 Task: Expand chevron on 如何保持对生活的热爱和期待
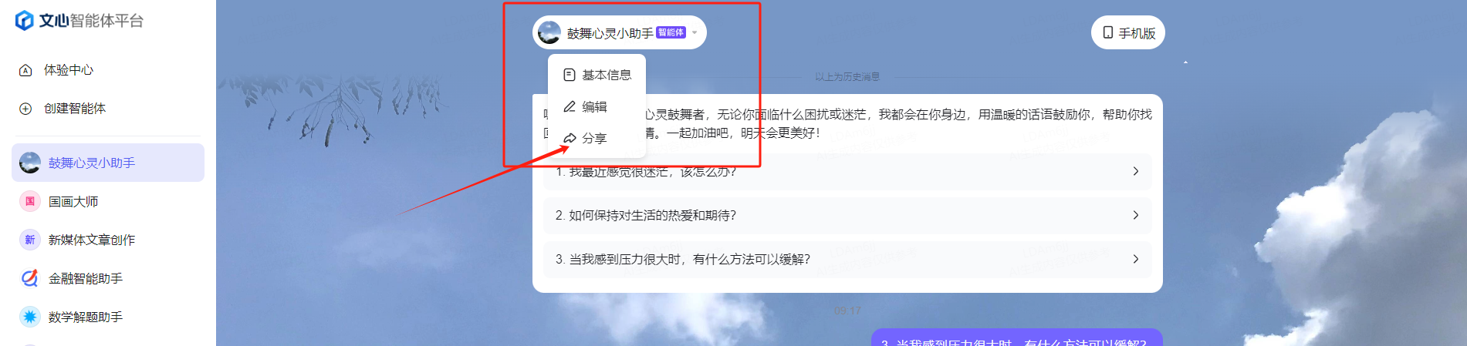1136,215
